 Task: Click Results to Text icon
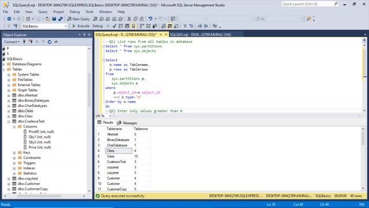click(x=163, y=26)
